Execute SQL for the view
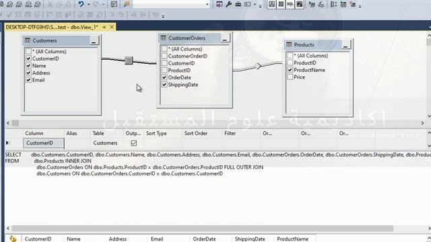Image resolution: width=431 pixels, height=242 pixels. (312, 4)
